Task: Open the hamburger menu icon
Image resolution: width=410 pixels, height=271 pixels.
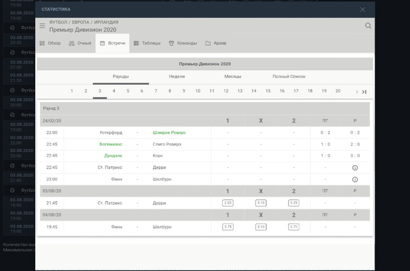Action: pos(42,26)
